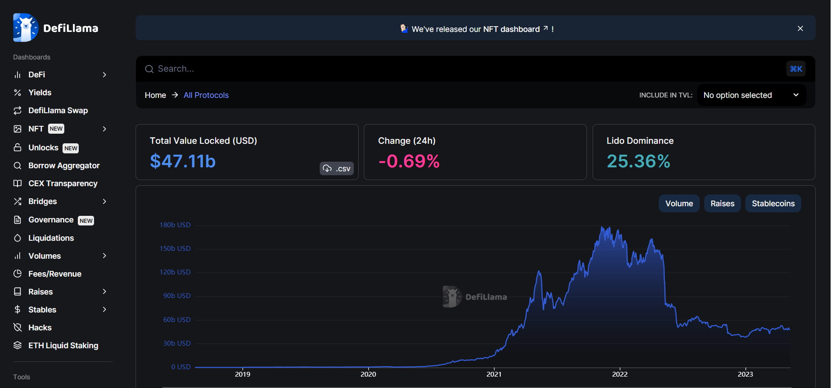The image size is (831, 388).
Task: Click the Volumes bar icon
Action: [x=17, y=256]
